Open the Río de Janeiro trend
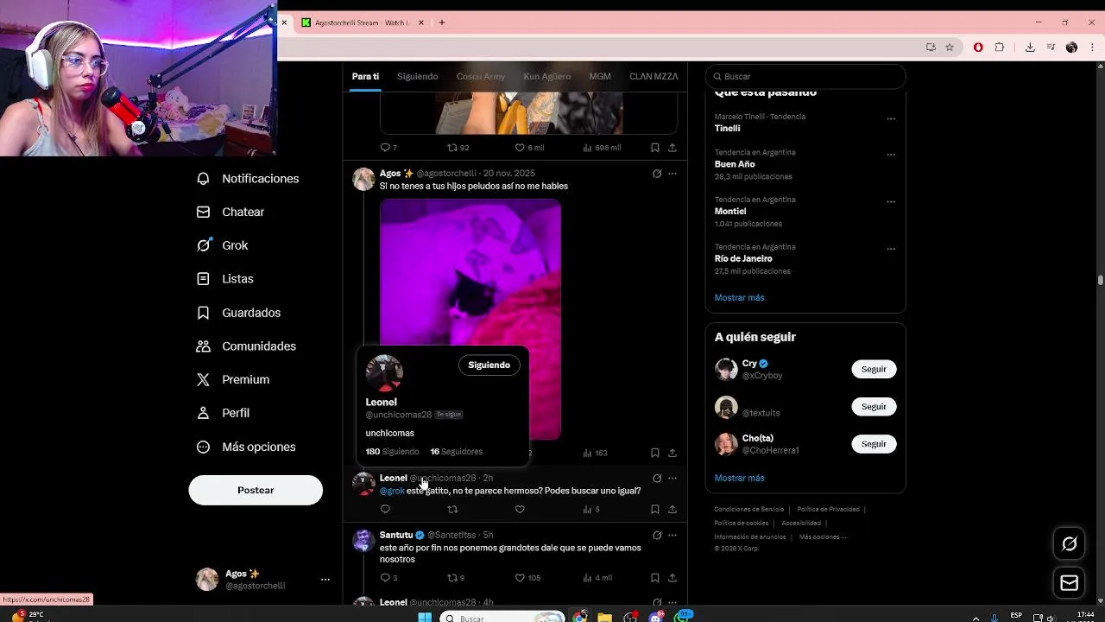The image size is (1105, 622). (743, 258)
